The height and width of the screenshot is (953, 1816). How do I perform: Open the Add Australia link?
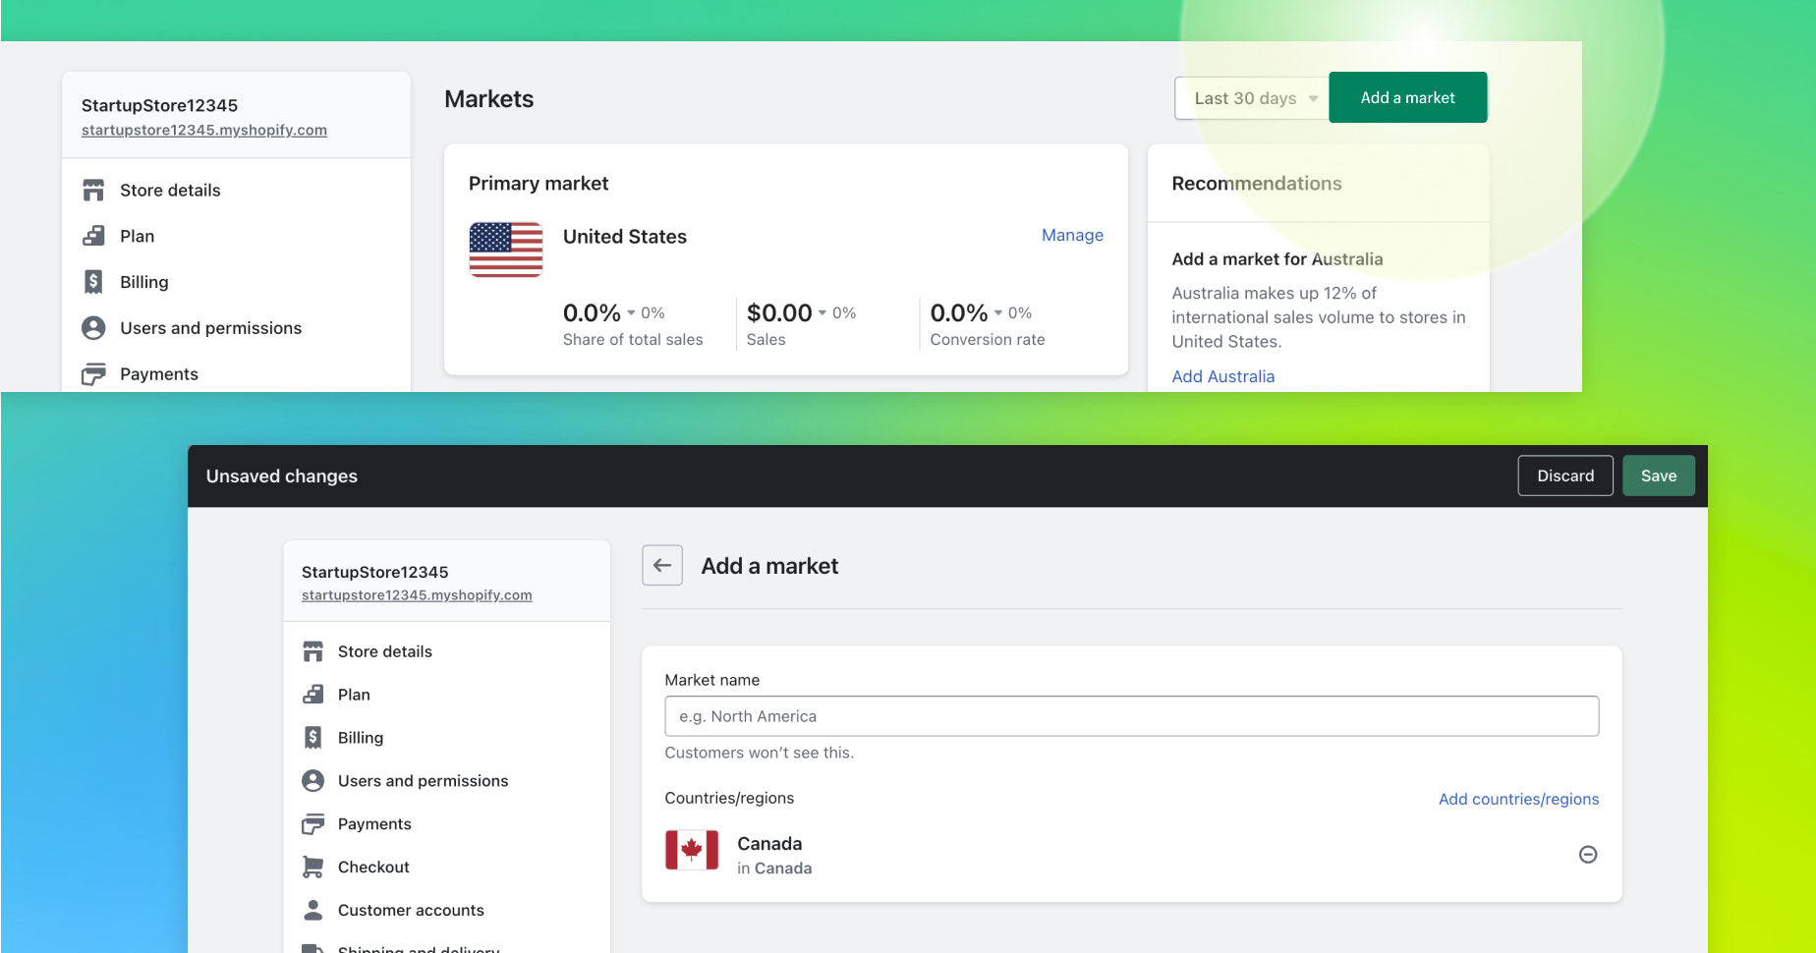(1222, 376)
